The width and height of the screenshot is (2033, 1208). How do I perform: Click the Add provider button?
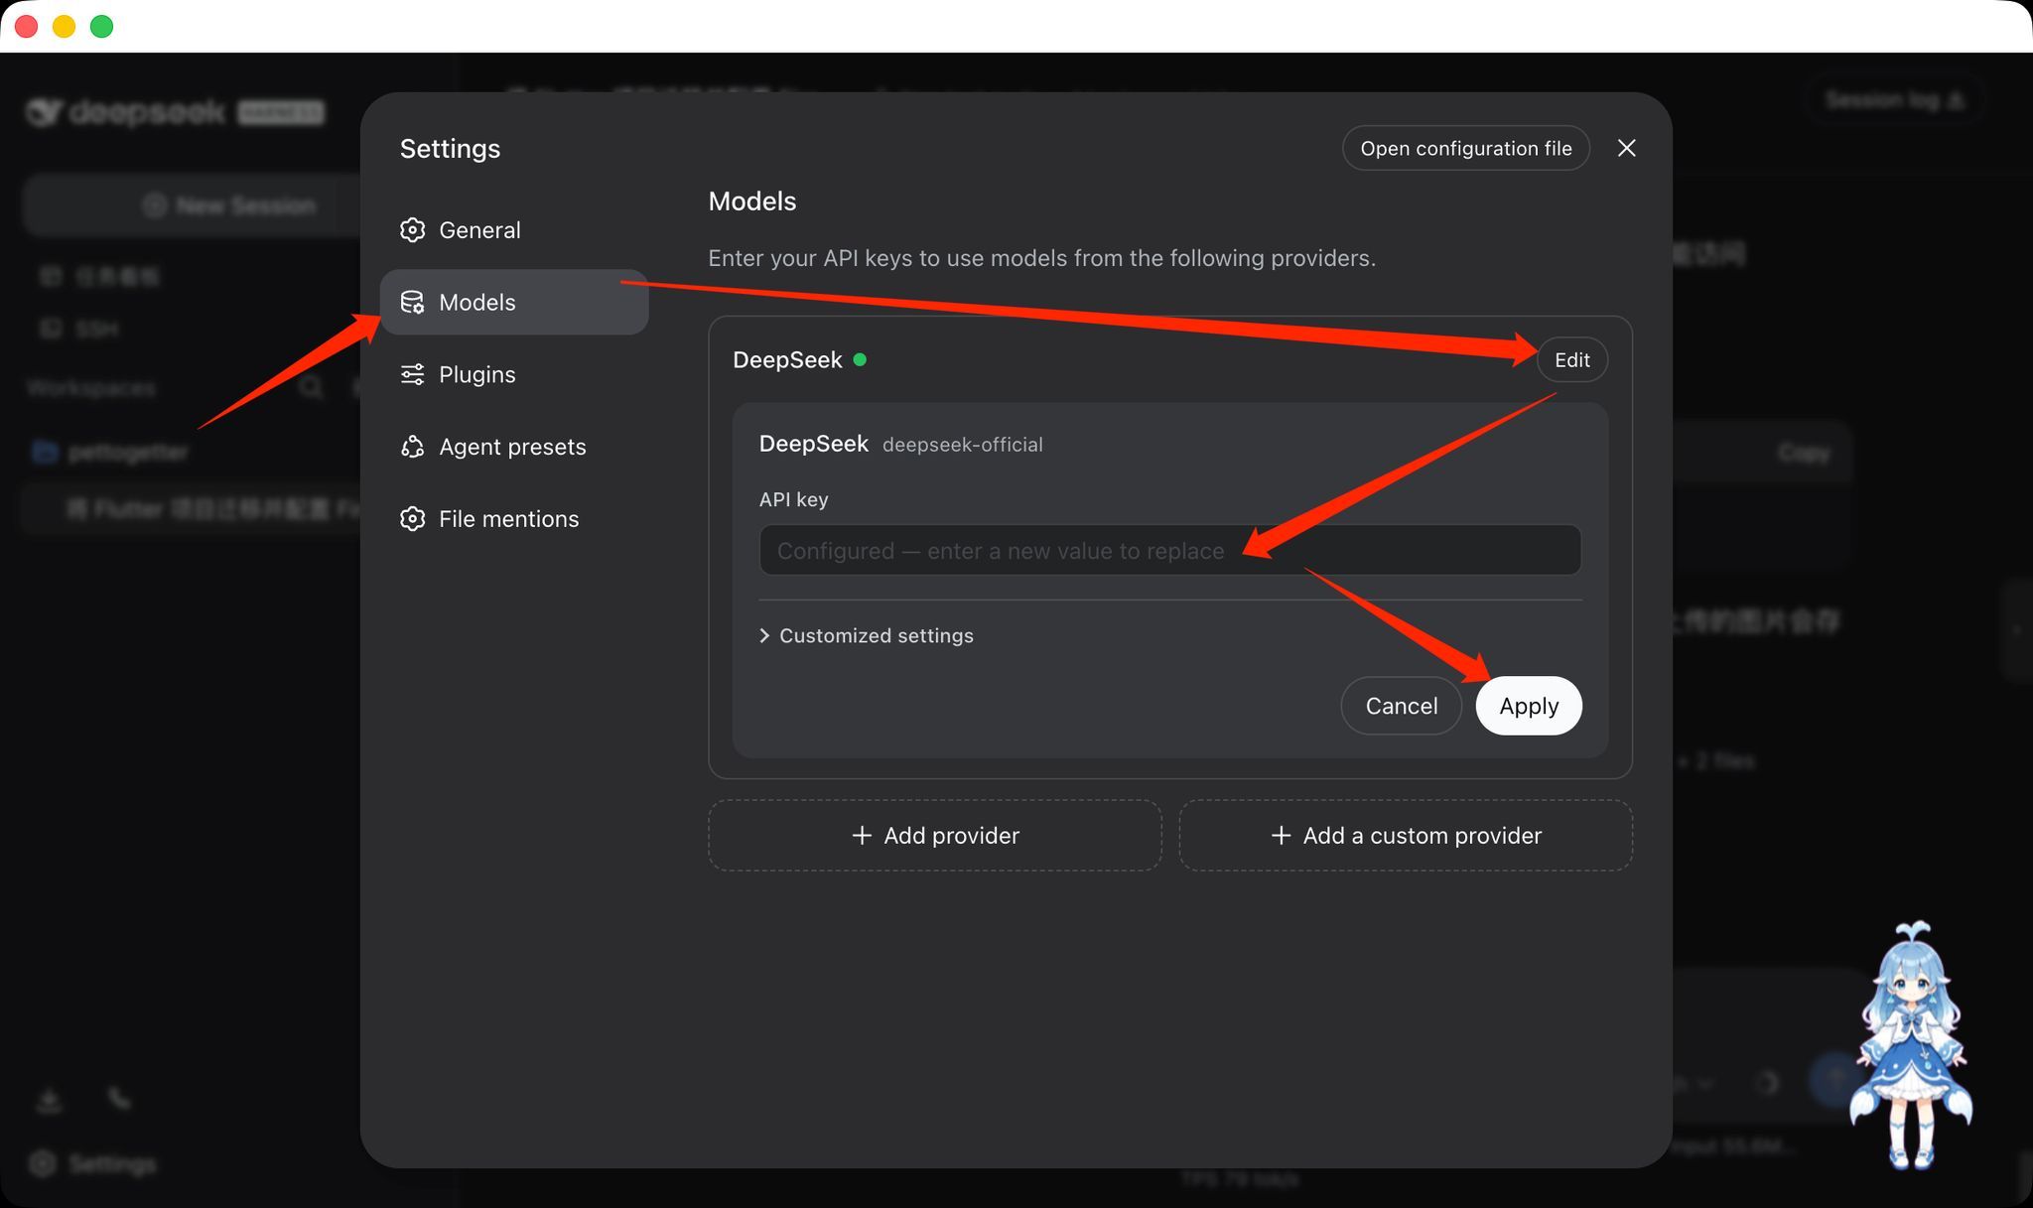(x=935, y=836)
